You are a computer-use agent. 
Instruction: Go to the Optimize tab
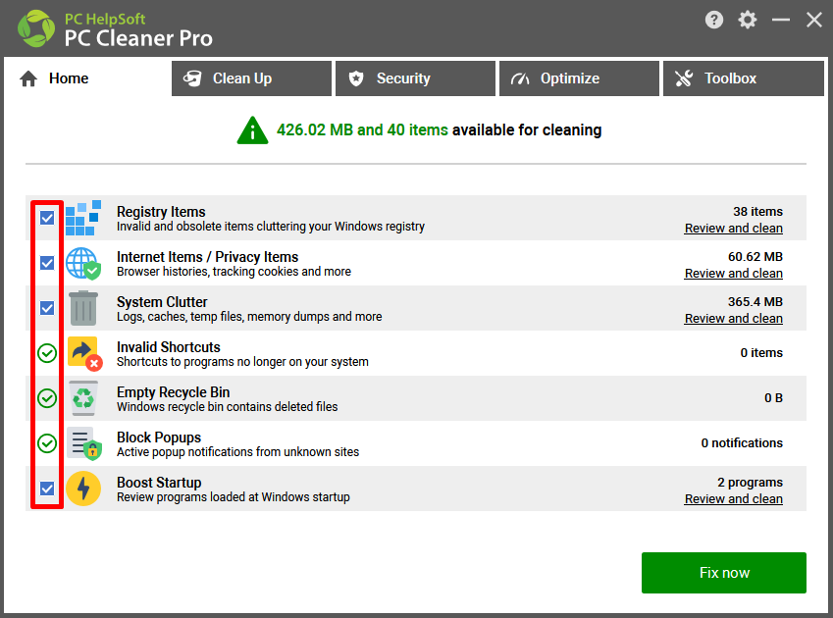(579, 78)
